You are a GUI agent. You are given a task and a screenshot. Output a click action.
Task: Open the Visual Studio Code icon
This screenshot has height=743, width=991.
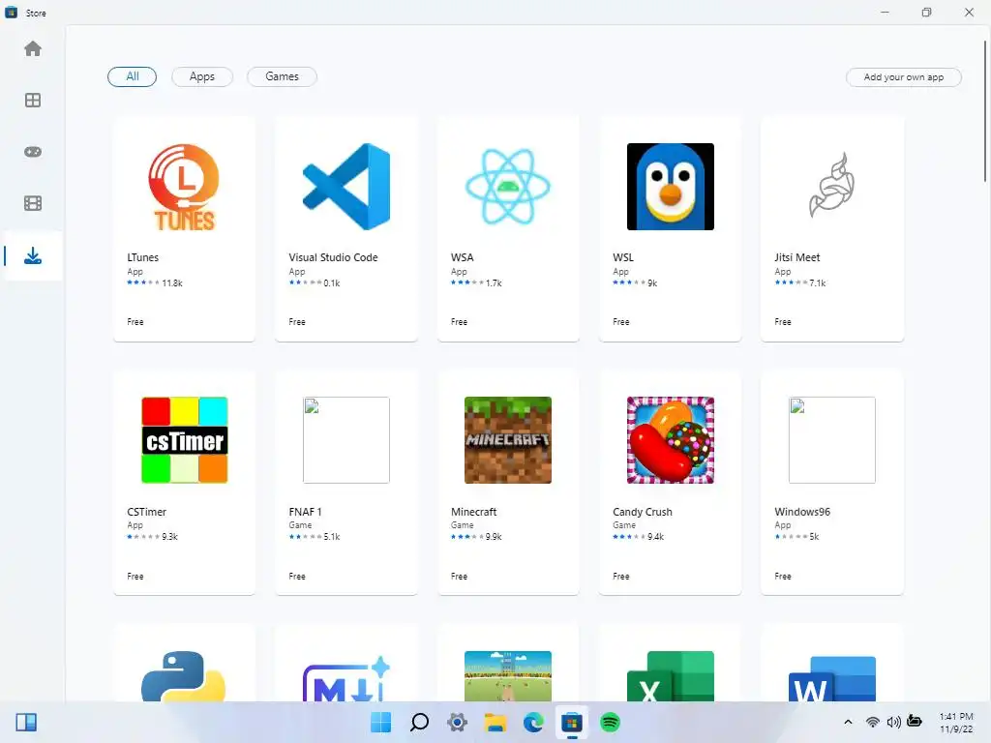click(x=346, y=187)
